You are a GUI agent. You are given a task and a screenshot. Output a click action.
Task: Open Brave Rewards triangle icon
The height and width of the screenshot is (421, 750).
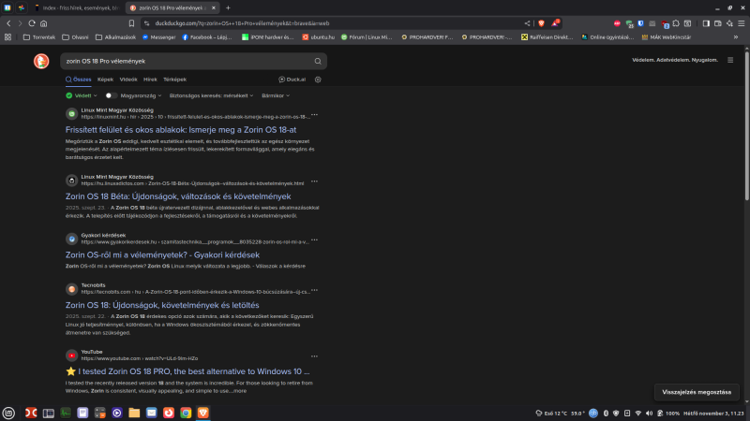point(555,22)
